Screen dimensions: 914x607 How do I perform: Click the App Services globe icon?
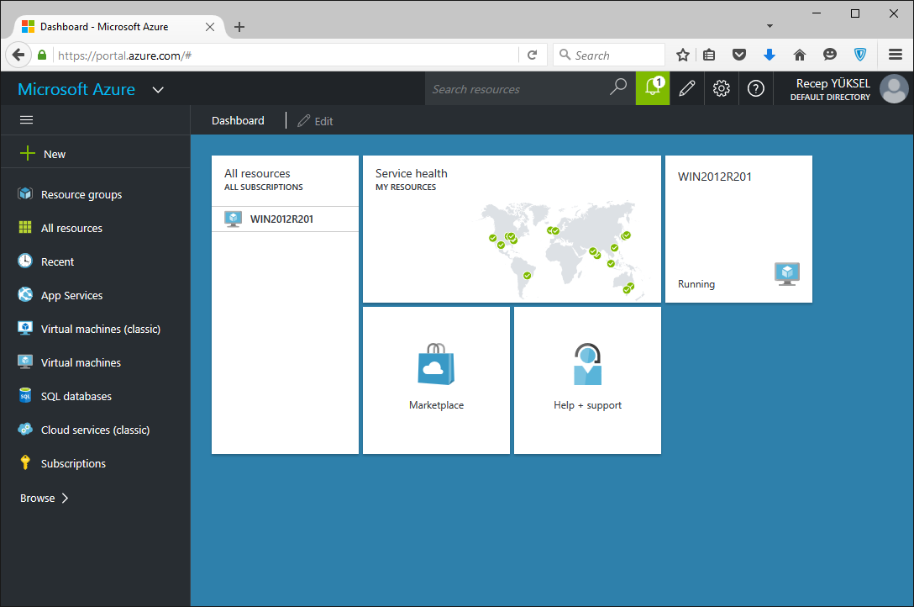pos(25,294)
